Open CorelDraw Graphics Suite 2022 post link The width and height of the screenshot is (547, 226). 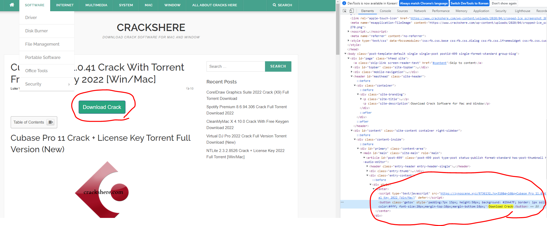247,95
